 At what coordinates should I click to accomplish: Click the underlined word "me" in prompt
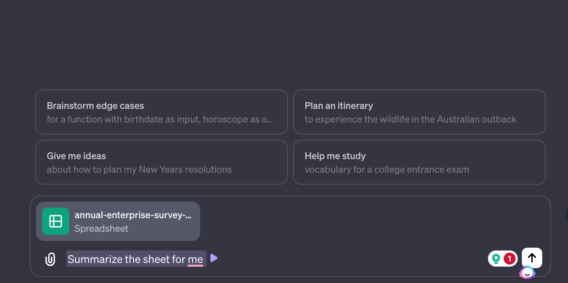[195, 259]
